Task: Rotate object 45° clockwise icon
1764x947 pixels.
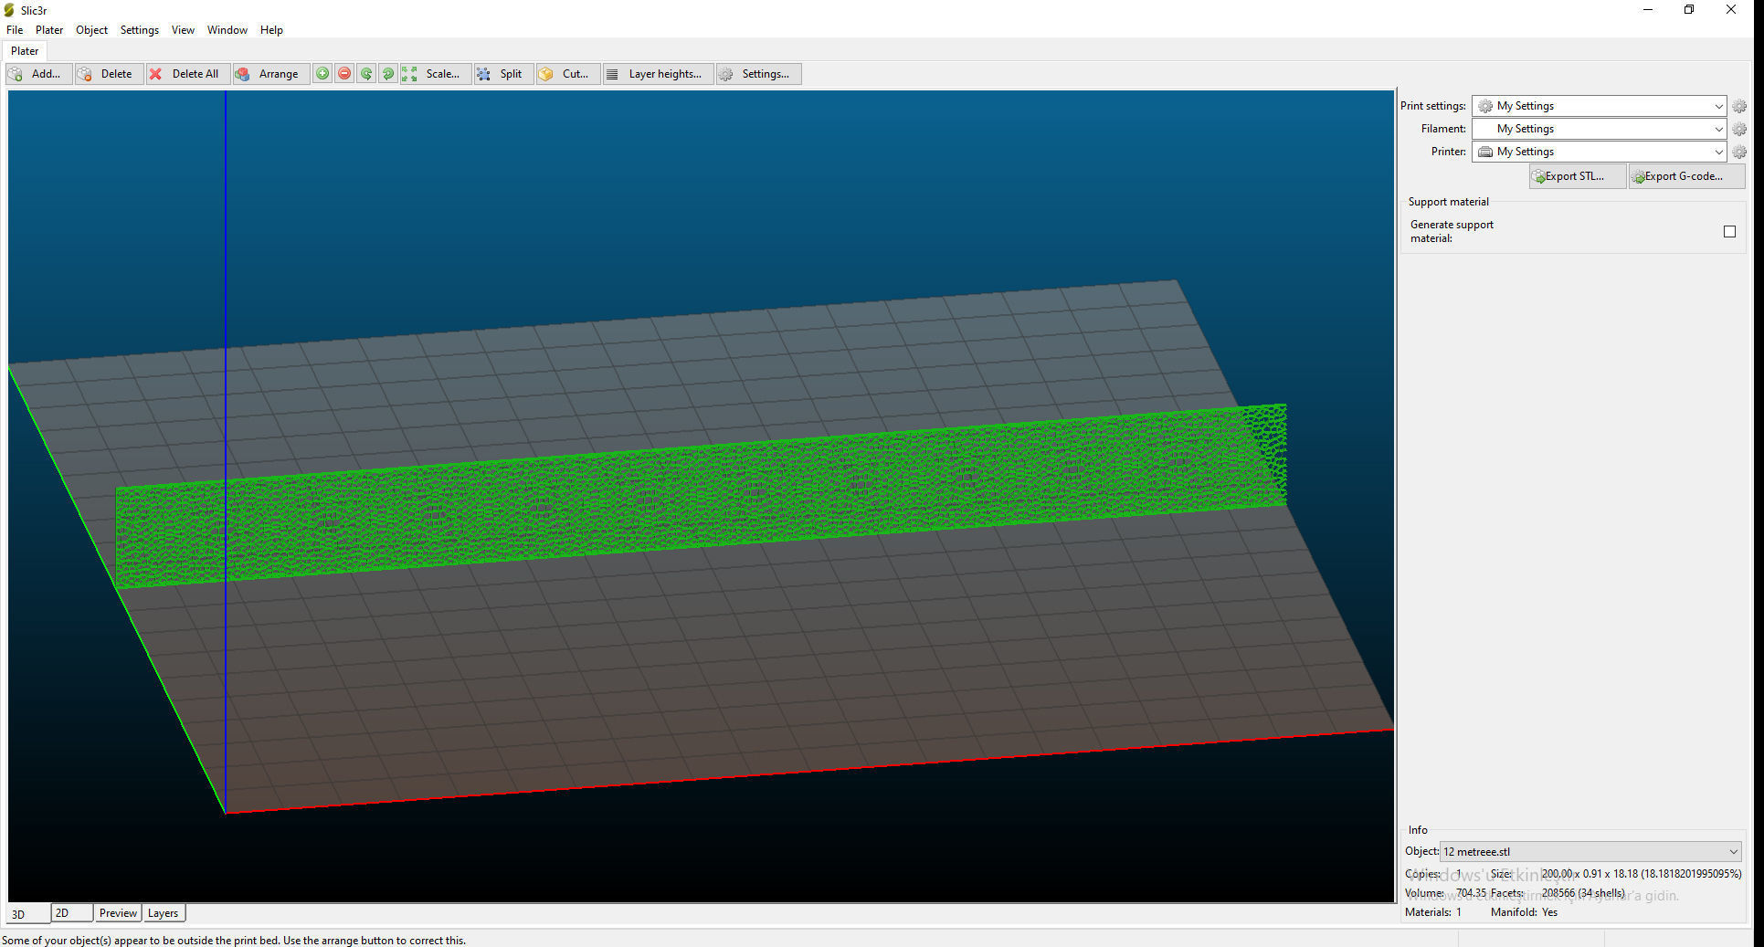Action: 388,74
